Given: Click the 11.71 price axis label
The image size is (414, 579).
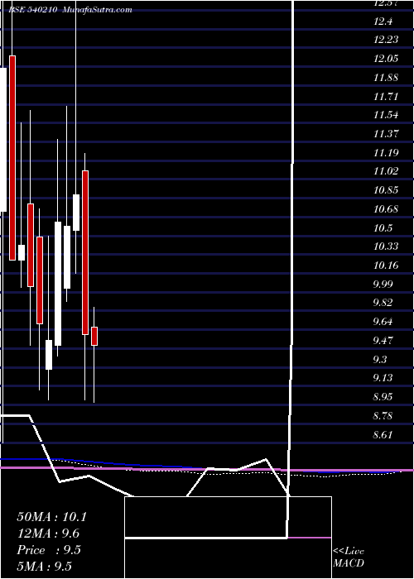Looking at the screenshot, I should pos(387,97).
